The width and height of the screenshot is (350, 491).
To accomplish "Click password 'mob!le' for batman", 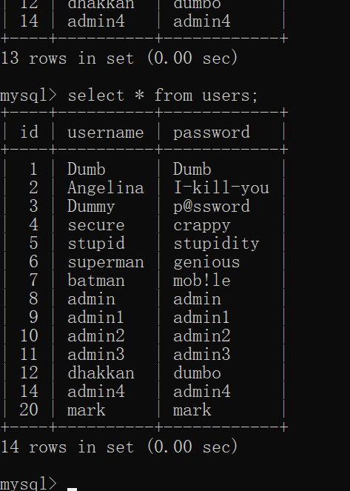I will 202,280.
